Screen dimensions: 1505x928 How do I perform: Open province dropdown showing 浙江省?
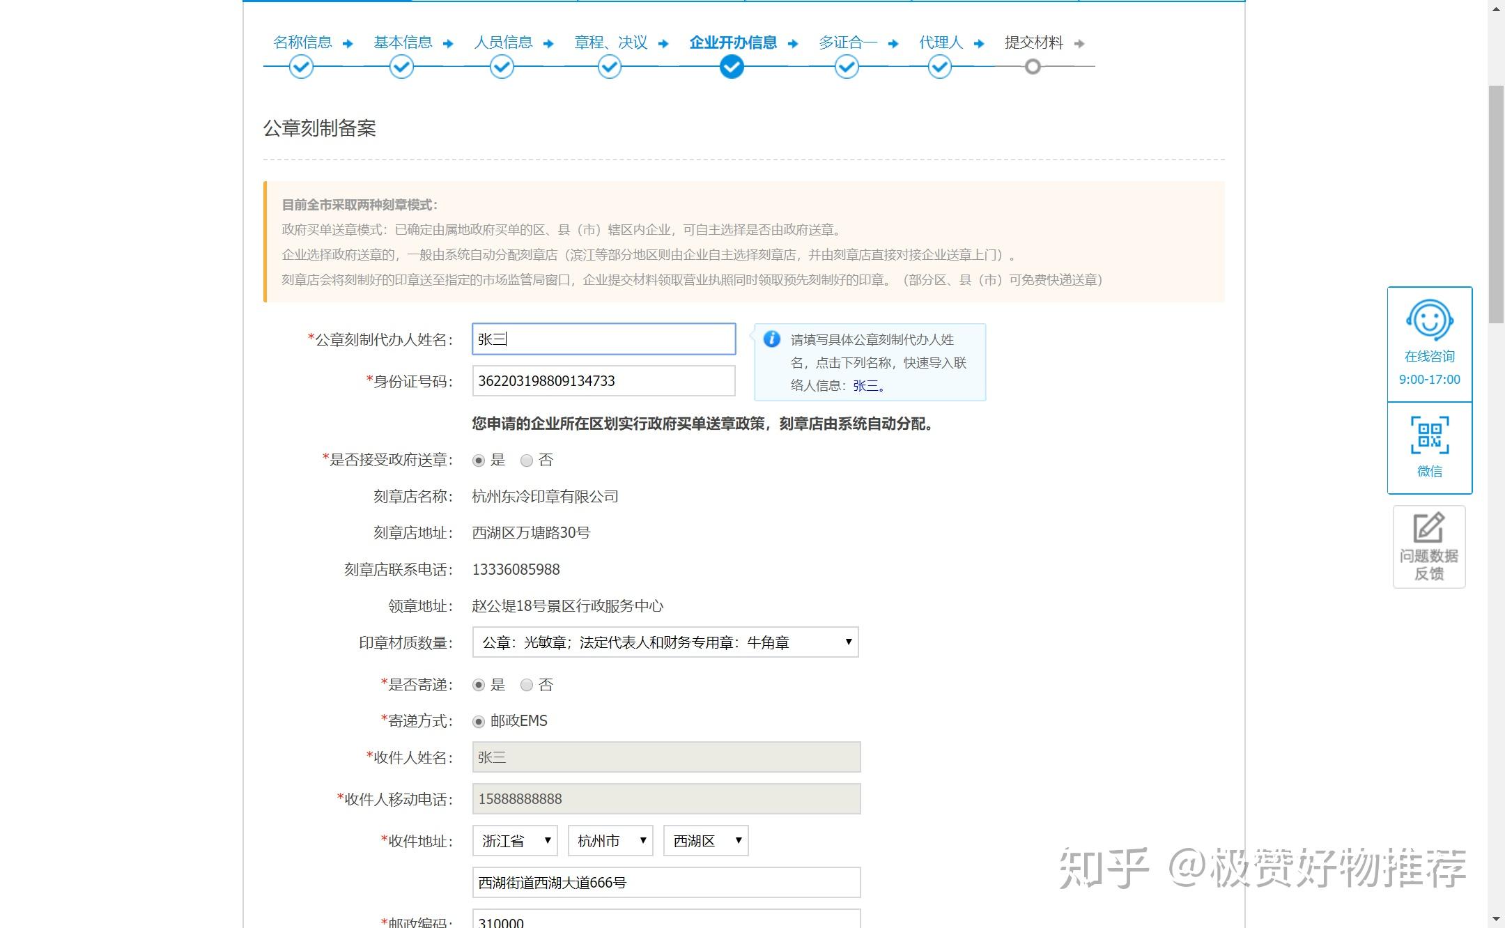[x=515, y=841]
